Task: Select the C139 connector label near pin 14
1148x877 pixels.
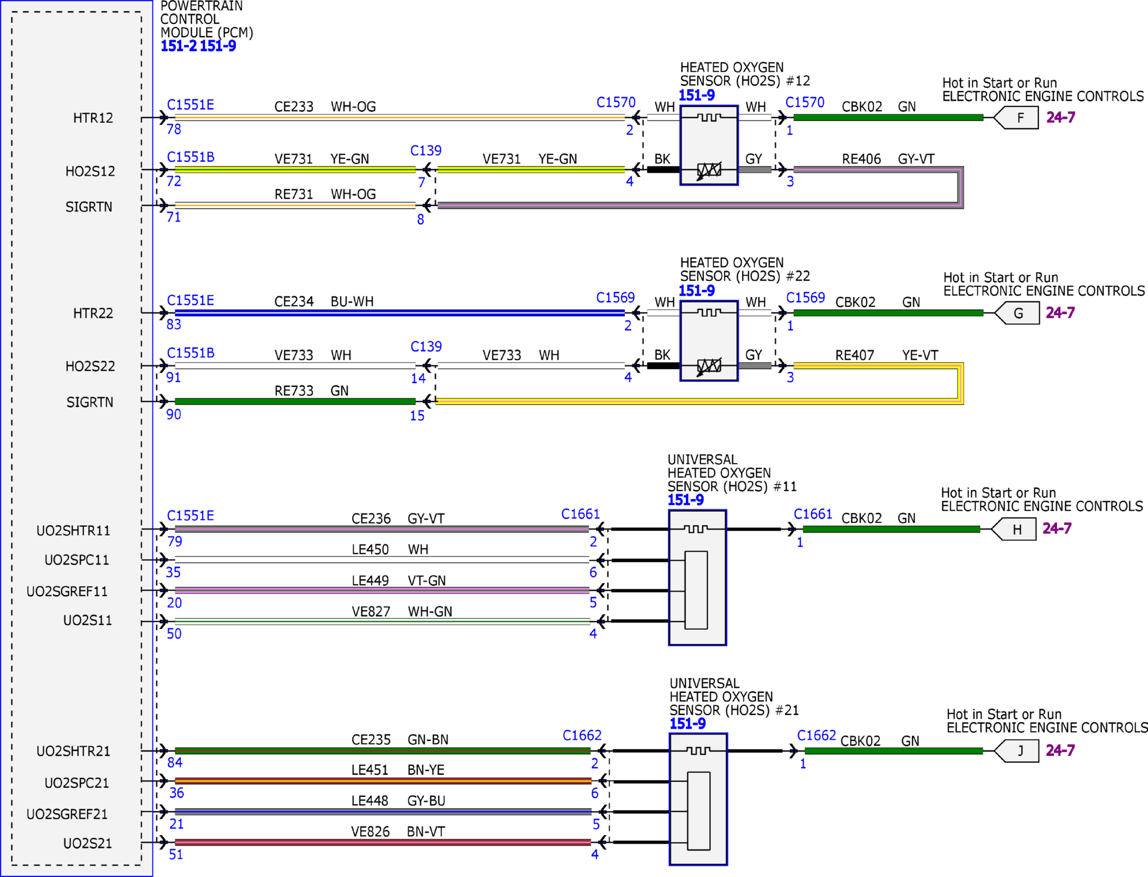Action: pyautogui.click(x=426, y=347)
